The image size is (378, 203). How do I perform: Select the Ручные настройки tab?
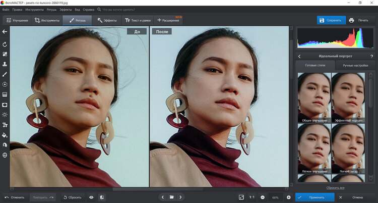point(355,65)
